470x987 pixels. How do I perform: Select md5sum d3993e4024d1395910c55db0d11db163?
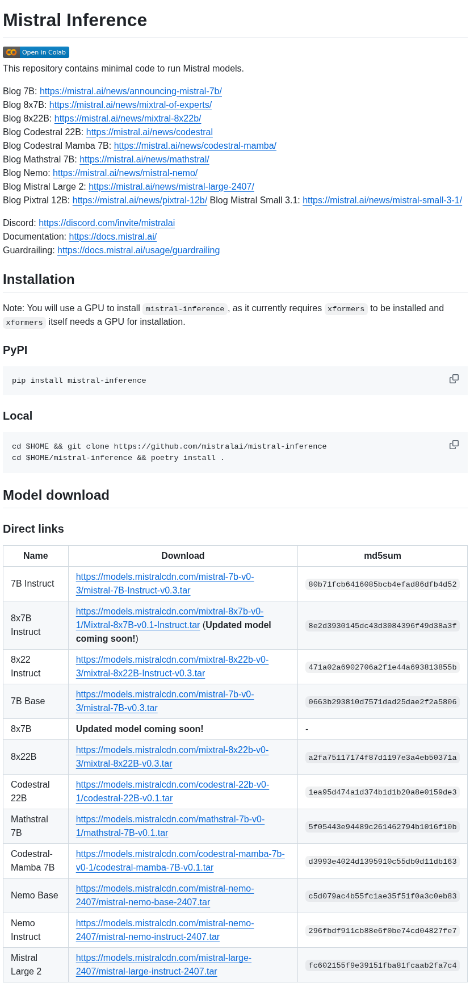(x=383, y=861)
